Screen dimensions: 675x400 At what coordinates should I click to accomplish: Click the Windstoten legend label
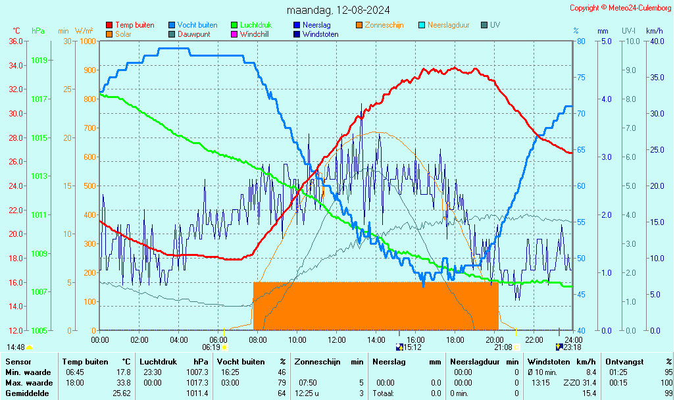(320, 34)
